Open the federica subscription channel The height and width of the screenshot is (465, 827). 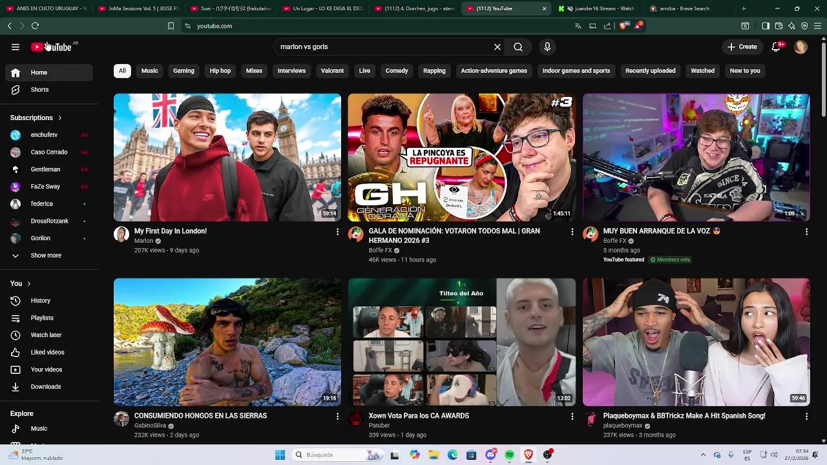pyautogui.click(x=49, y=204)
